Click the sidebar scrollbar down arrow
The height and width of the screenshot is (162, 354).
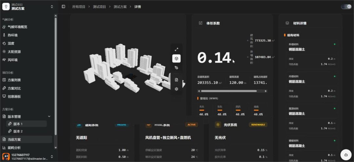(55, 148)
